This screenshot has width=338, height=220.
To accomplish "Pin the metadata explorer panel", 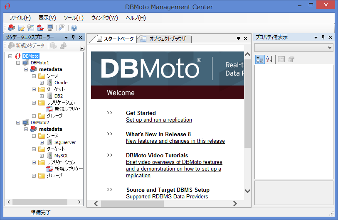I will pyautogui.click(x=73, y=37).
